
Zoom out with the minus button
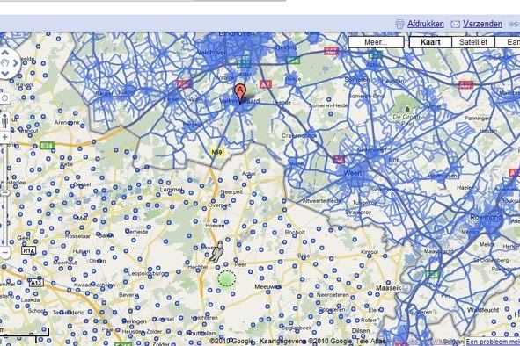(4, 252)
